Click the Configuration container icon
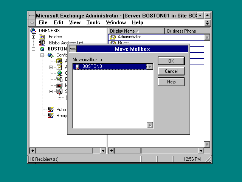Image resolution: width=242 pixels, height=182 pixels. click(51, 55)
